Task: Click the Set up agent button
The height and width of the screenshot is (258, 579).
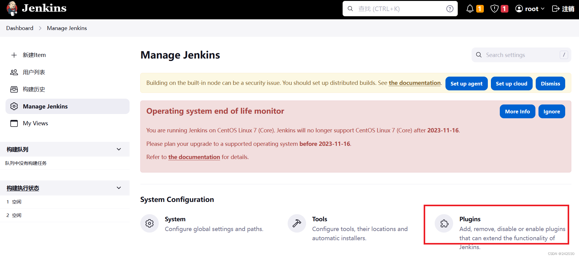Action: pyautogui.click(x=466, y=84)
